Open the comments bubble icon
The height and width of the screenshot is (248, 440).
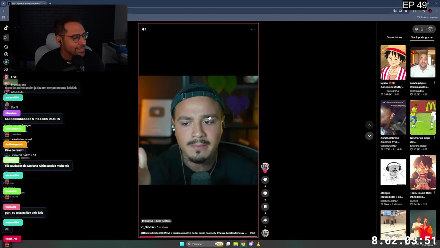point(265,193)
